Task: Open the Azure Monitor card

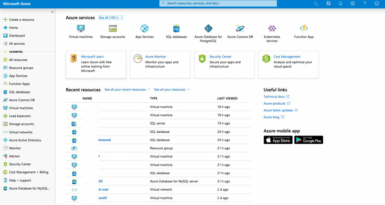Action: [x=160, y=65]
